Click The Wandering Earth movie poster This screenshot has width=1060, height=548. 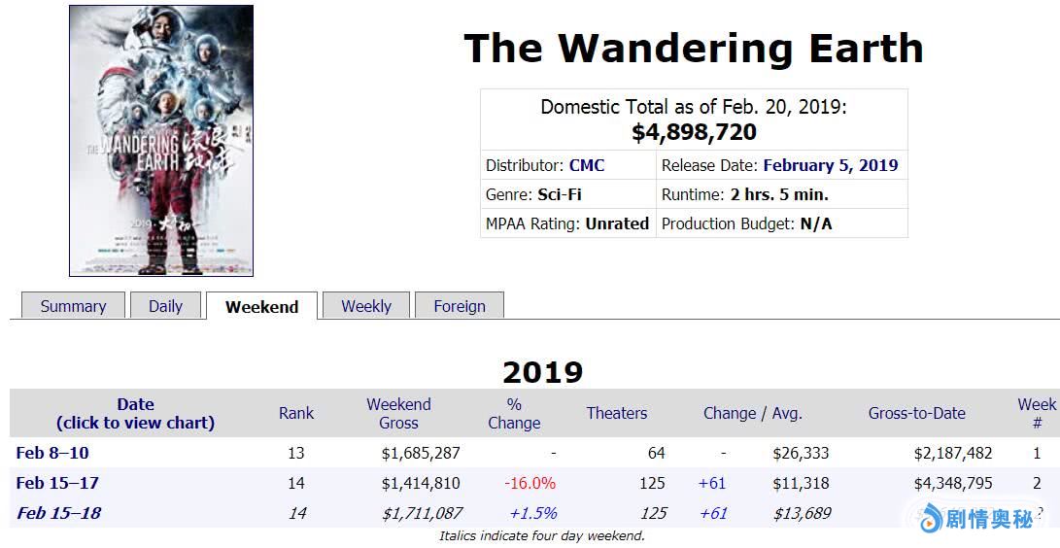[161, 141]
